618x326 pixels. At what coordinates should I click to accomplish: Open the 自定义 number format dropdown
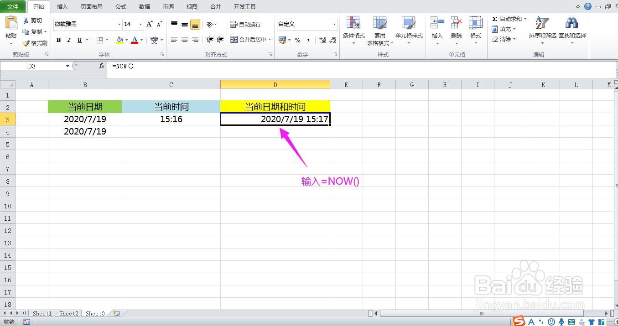(x=334, y=24)
